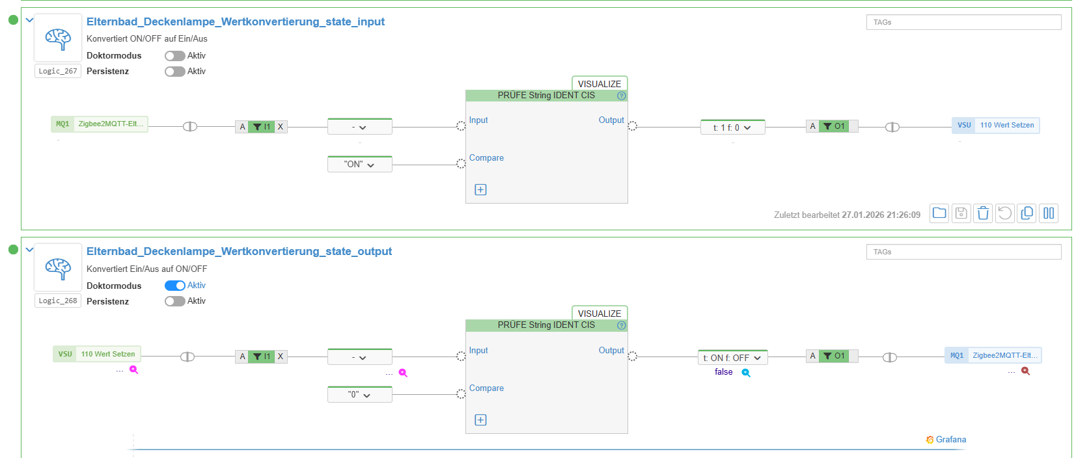Collapse the state_input logic with chevron
This screenshot has height=458, width=1076.
(29, 20)
